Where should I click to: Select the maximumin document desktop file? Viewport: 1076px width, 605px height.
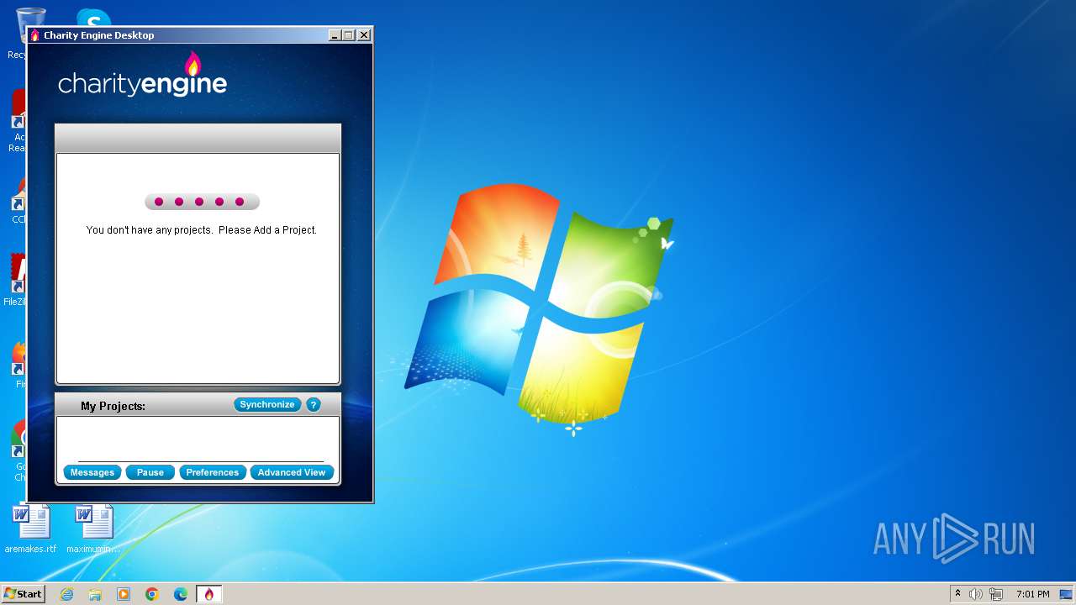[x=93, y=529]
